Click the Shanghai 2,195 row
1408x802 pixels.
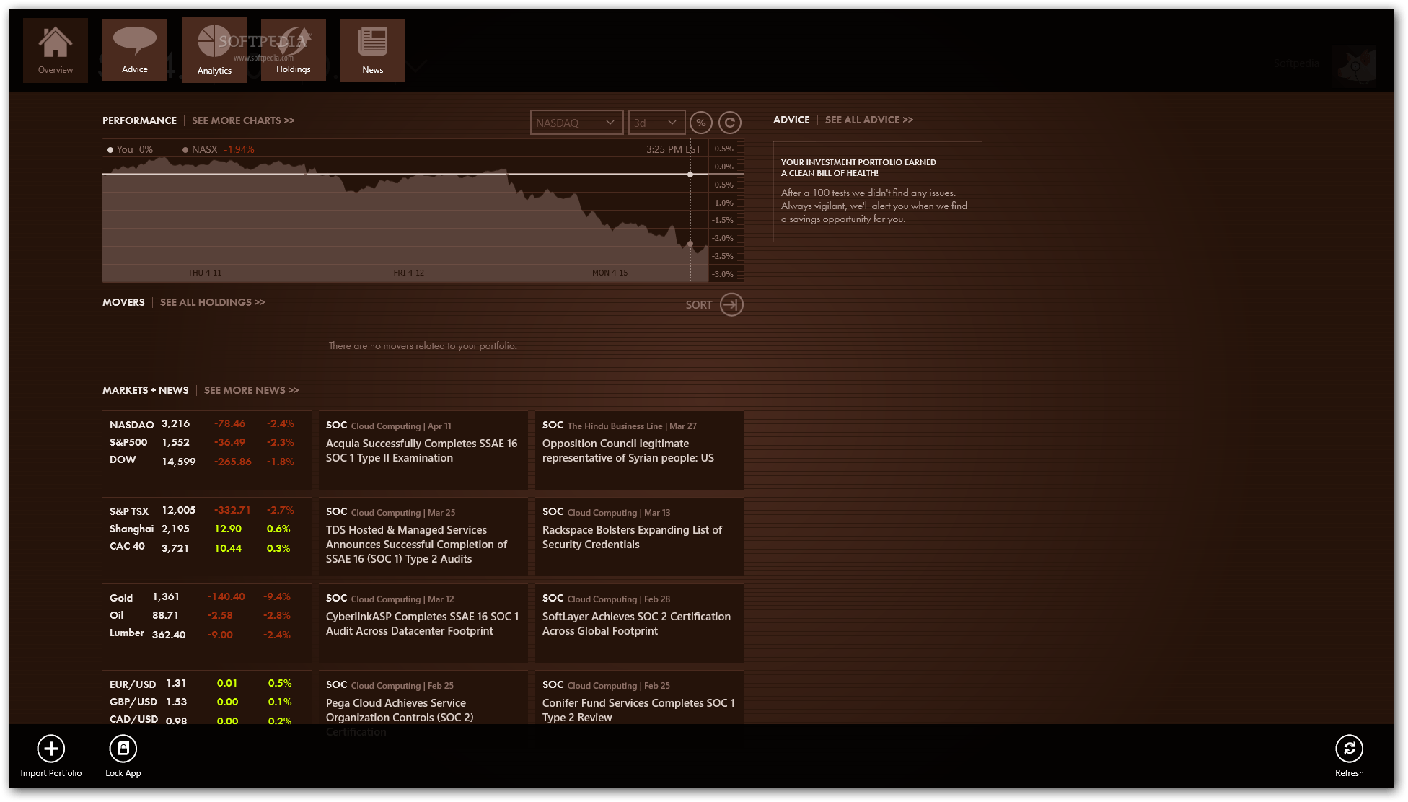(203, 529)
